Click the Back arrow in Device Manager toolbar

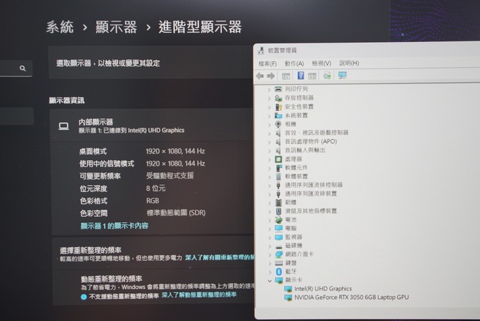(x=260, y=75)
